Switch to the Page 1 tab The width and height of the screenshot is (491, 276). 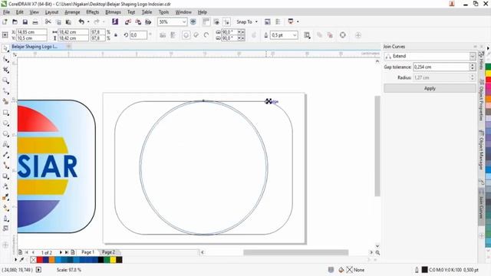pyautogui.click(x=87, y=252)
